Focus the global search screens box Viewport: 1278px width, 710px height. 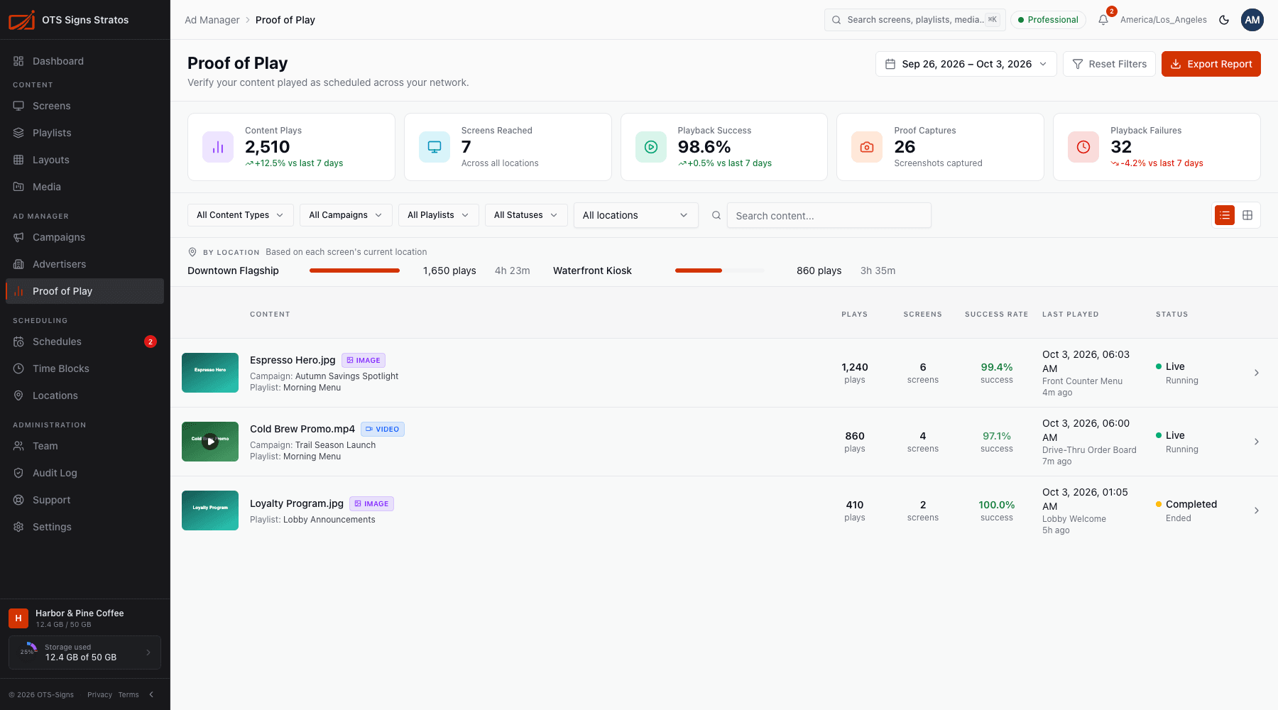915,20
